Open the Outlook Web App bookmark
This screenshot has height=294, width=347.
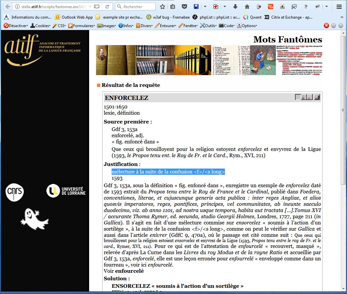point(74,17)
